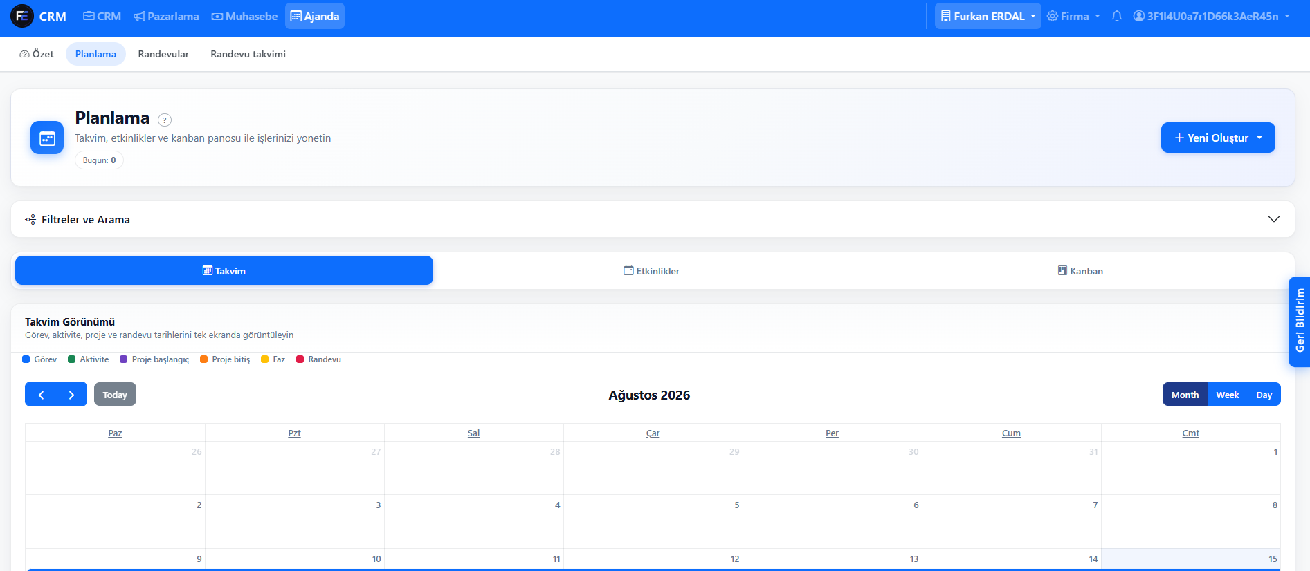Click the Proje başlangıç purple legend swatch
1310x571 pixels.
click(124, 359)
